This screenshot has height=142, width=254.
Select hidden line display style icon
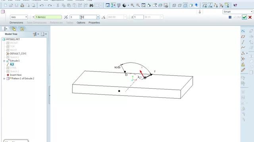pyautogui.click(x=180, y=6)
